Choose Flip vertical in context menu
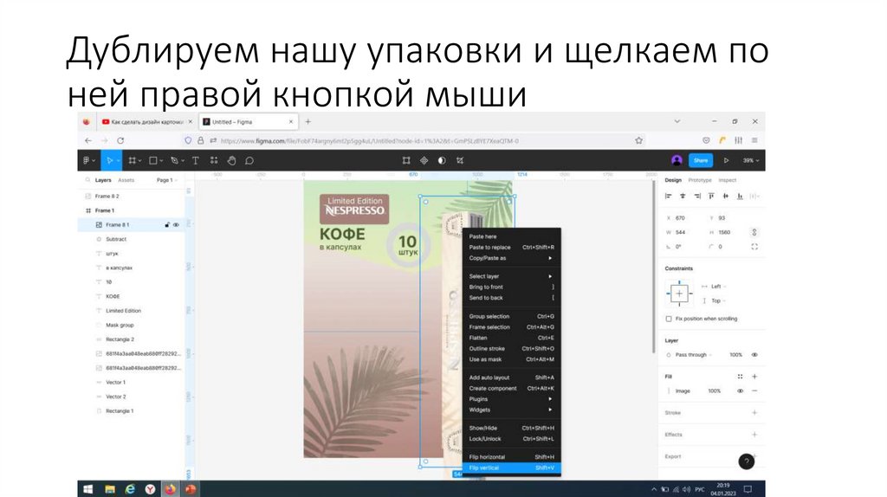 coord(511,468)
